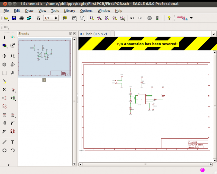The height and width of the screenshot is (174, 217).
Task: Open the View menu
Action: coord(42,11)
